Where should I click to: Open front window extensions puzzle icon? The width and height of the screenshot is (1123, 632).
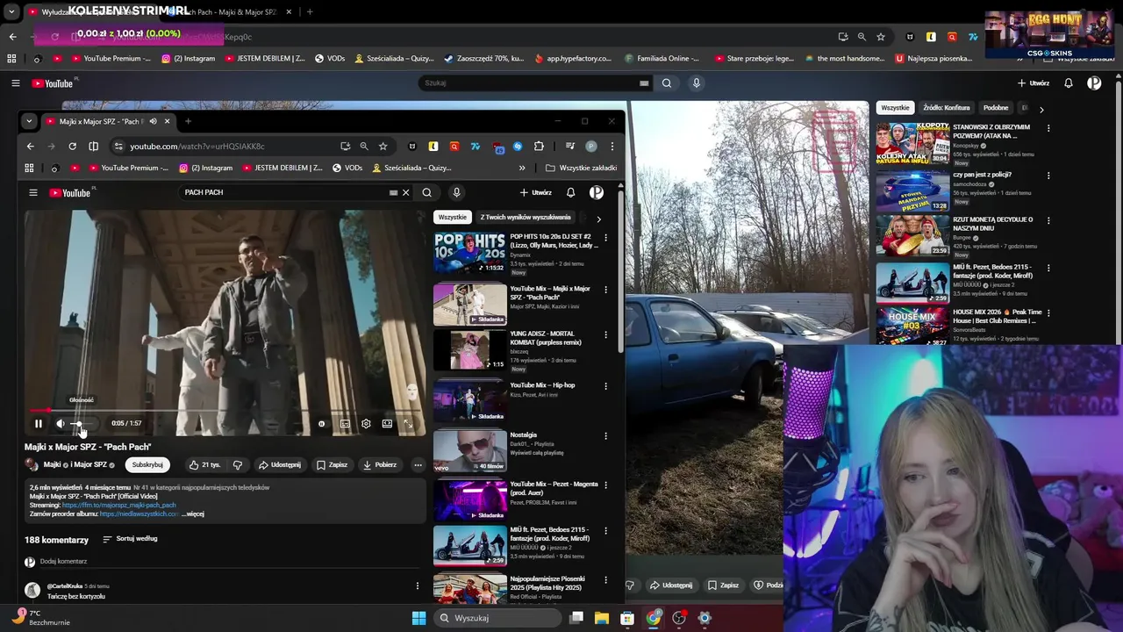(x=539, y=146)
